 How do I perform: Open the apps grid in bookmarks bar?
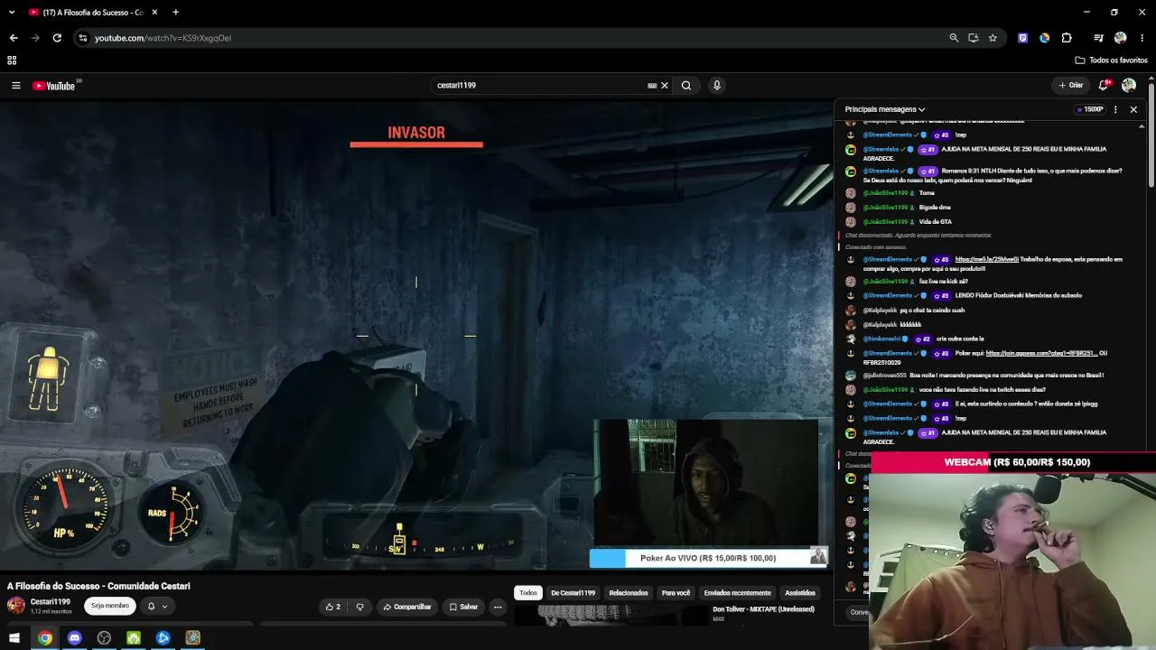click(12, 60)
